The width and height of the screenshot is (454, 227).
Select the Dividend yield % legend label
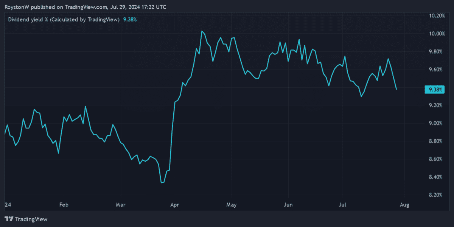click(64, 19)
